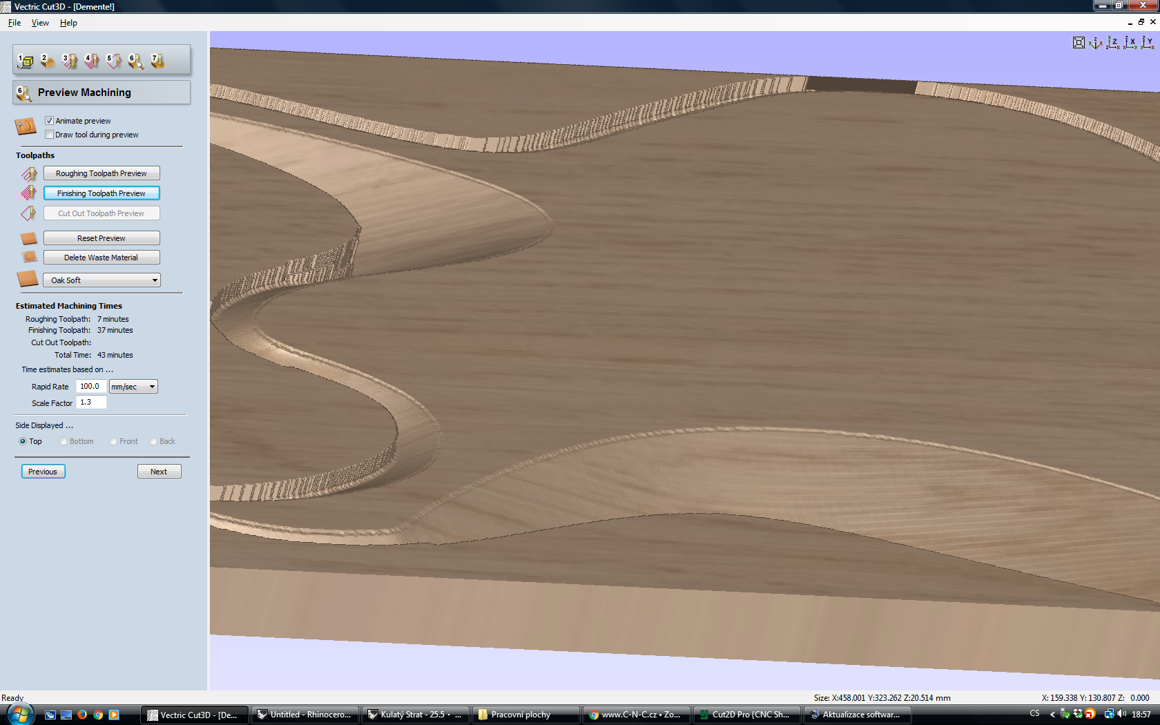Image resolution: width=1160 pixels, height=725 pixels.
Task: Open step 4 finishing toolpath icon
Action: (91, 61)
